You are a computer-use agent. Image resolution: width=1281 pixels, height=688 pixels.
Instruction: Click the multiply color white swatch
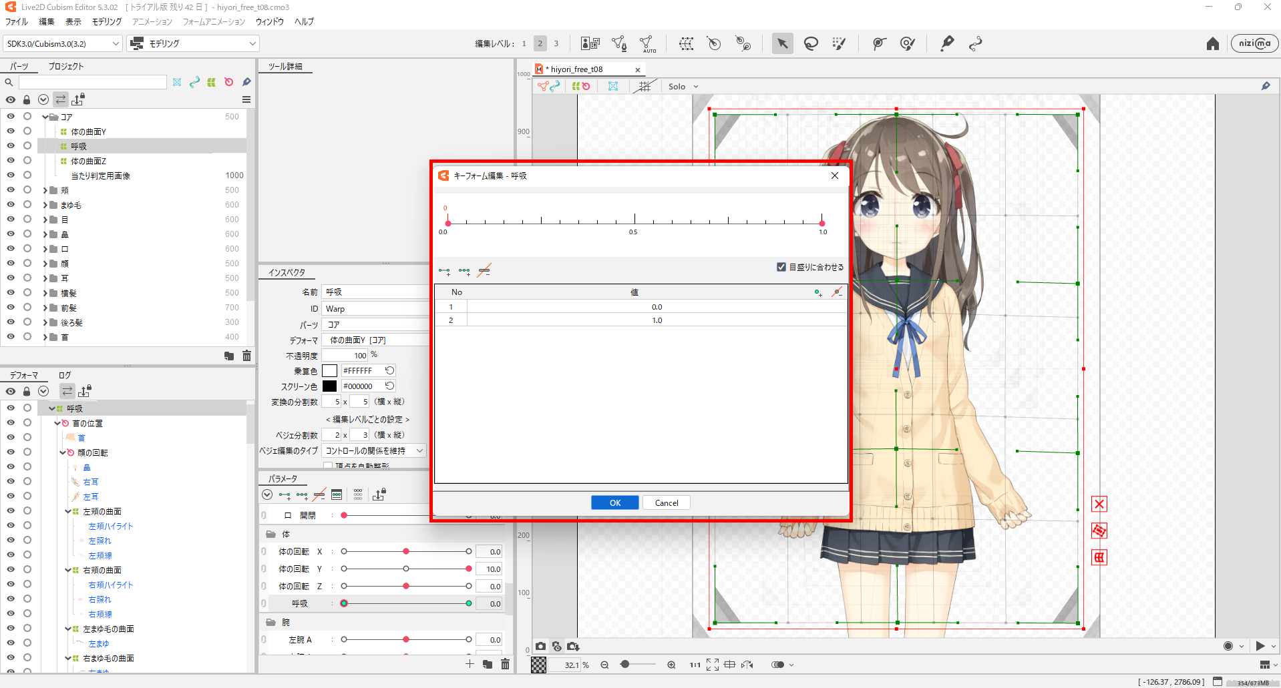pyautogui.click(x=330, y=371)
